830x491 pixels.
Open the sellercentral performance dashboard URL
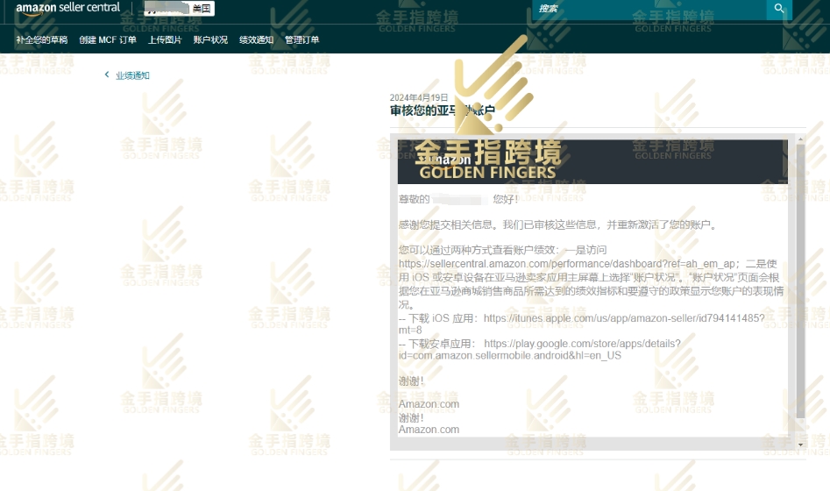[567, 264]
